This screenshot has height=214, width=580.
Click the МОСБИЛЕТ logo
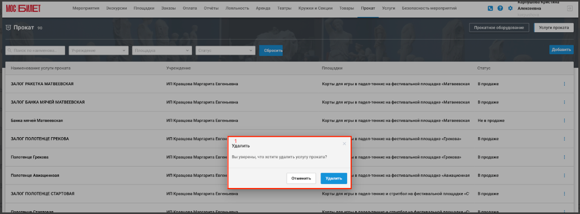coord(23,8)
